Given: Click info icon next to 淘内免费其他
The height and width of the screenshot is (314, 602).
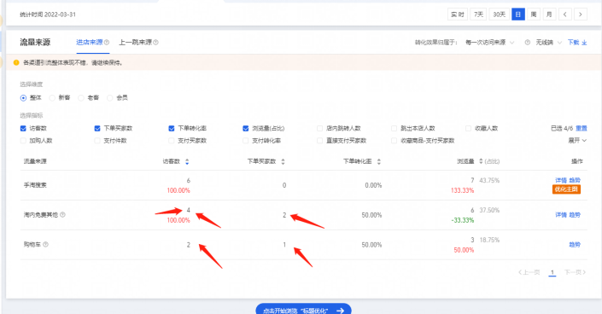Looking at the screenshot, I should point(62,214).
